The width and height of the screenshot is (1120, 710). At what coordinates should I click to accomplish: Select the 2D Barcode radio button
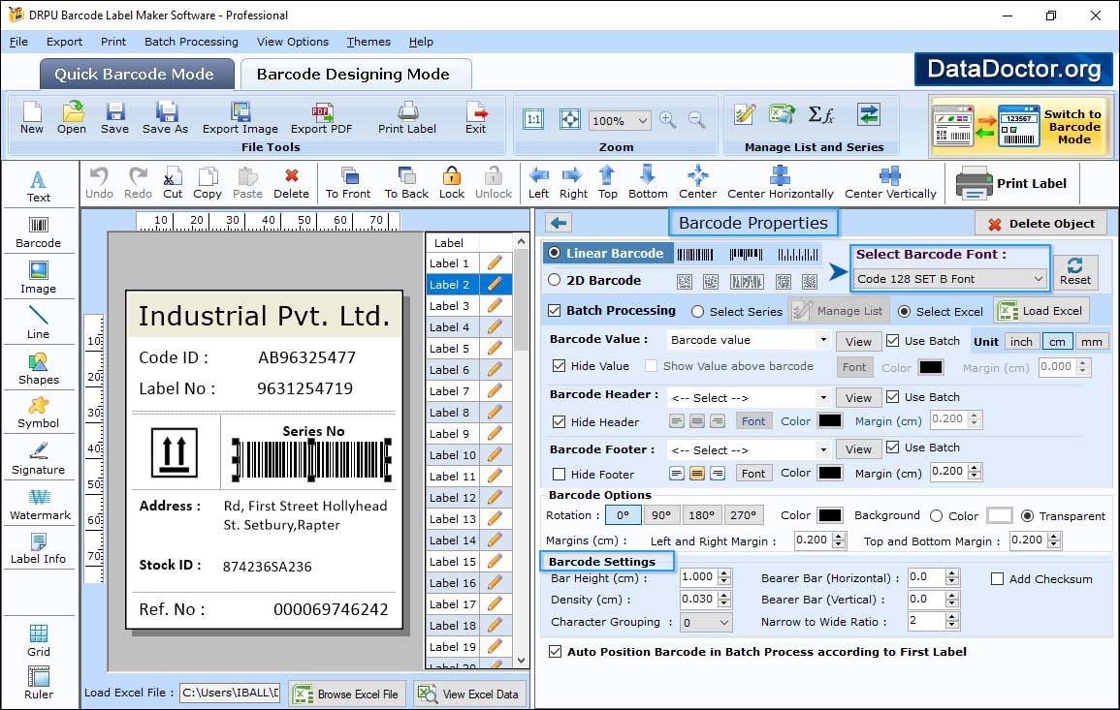555,280
